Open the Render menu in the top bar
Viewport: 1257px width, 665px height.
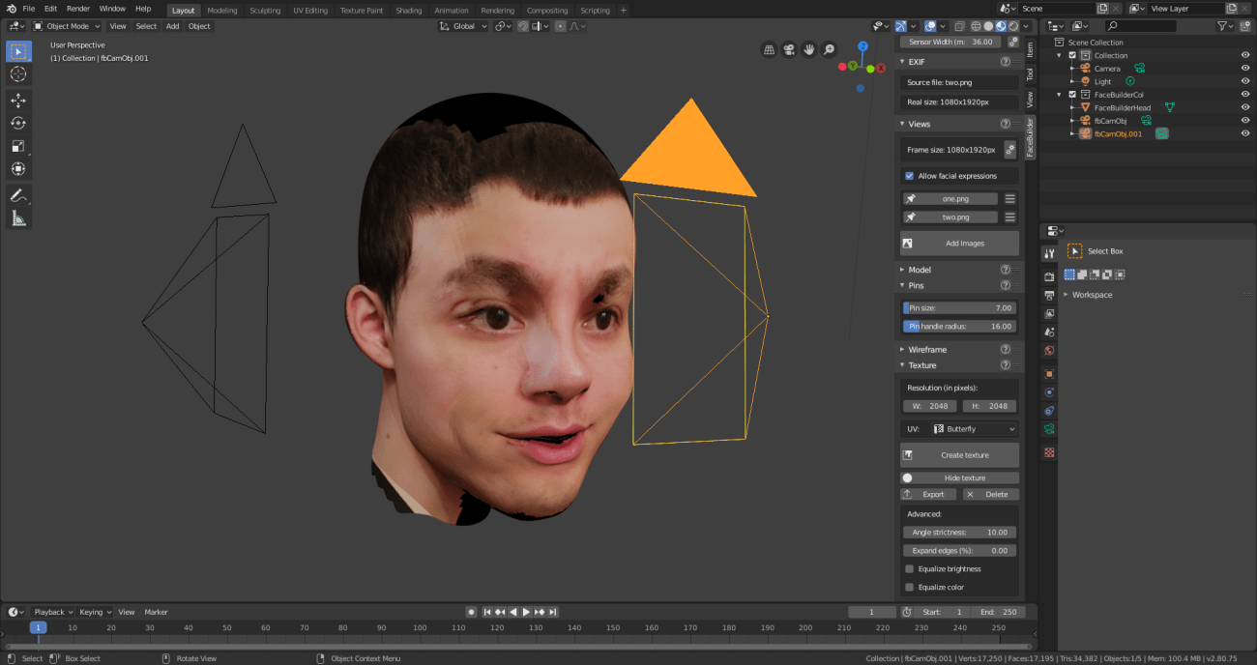point(77,8)
